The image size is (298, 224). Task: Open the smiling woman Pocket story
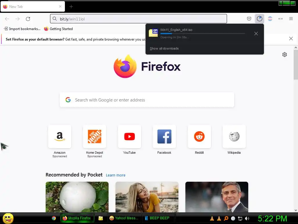pos(147,197)
